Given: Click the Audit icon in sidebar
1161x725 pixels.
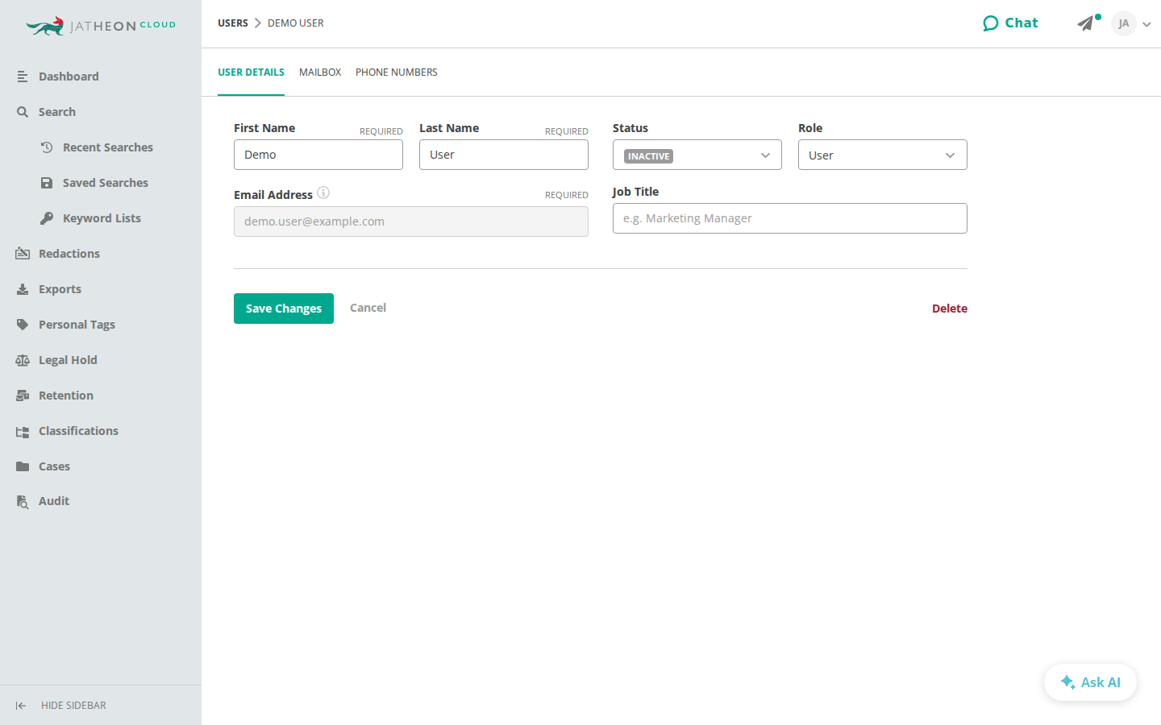Looking at the screenshot, I should pyautogui.click(x=23, y=501).
